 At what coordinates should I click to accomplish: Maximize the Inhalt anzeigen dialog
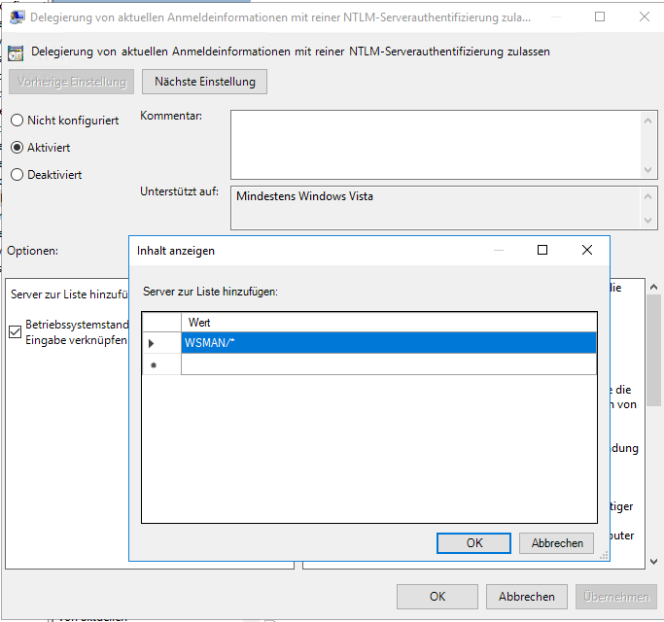click(542, 250)
